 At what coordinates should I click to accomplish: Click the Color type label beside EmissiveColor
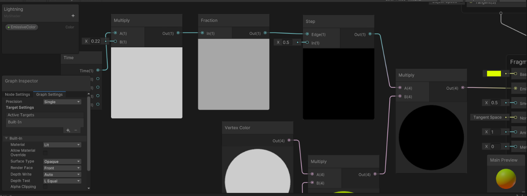point(70,27)
